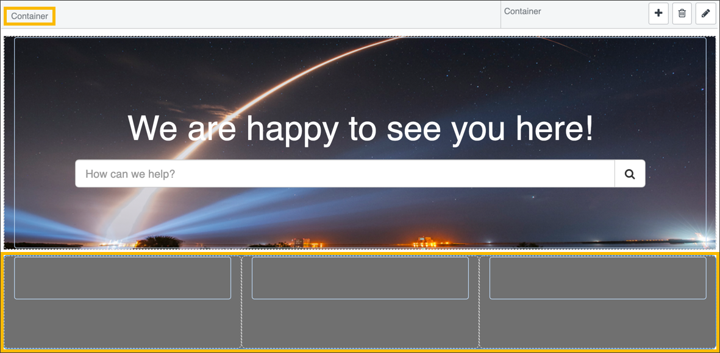
Task: Select the highlighted Container label at top left
Action: click(29, 16)
